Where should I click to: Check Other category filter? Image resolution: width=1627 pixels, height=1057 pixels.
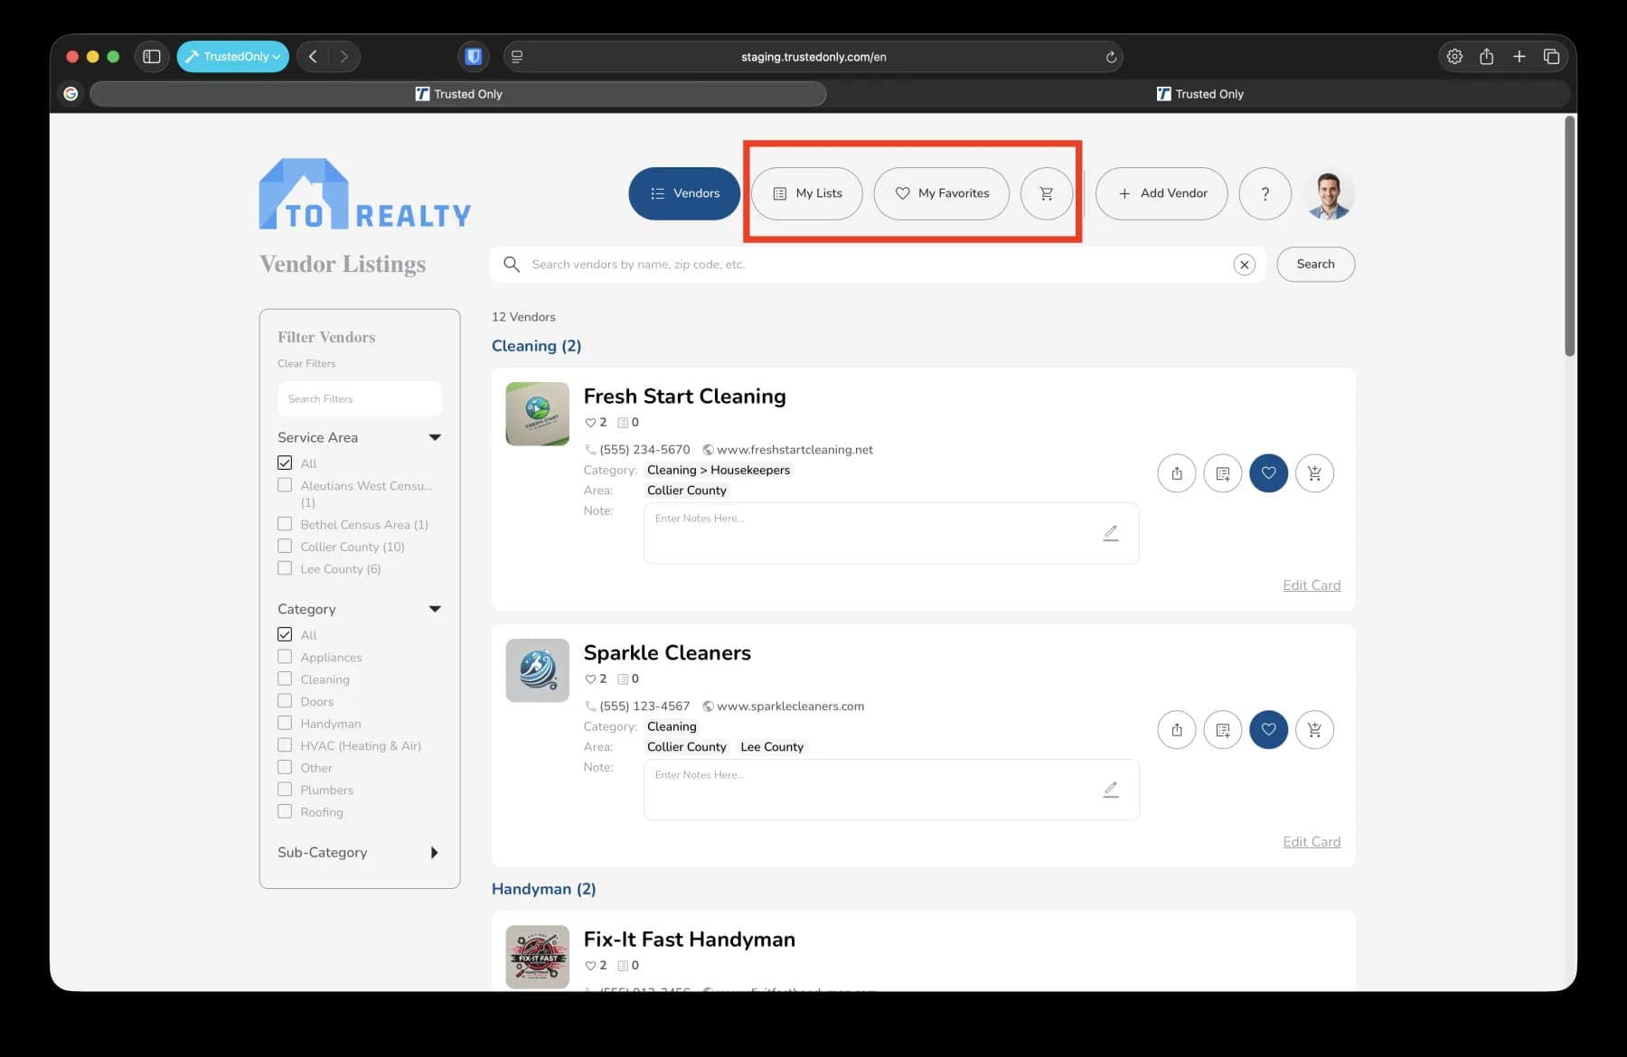(x=285, y=767)
